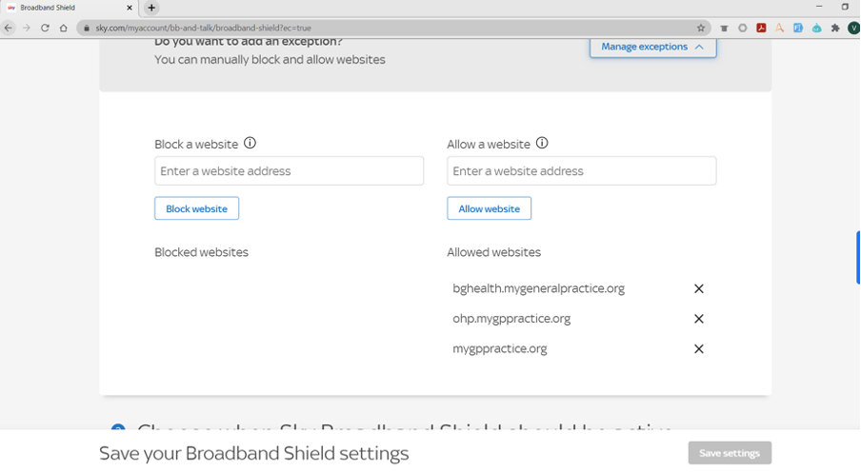Bookmark this page with the star icon
Screen dimensions: 861x472
(701, 28)
